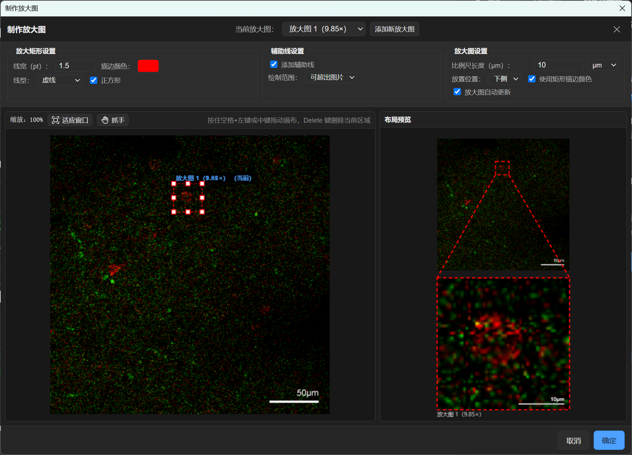Click the bottom-left handle of the zoom rectangle
The height and width of the screenshot is (455, 632).
[174, 212]
